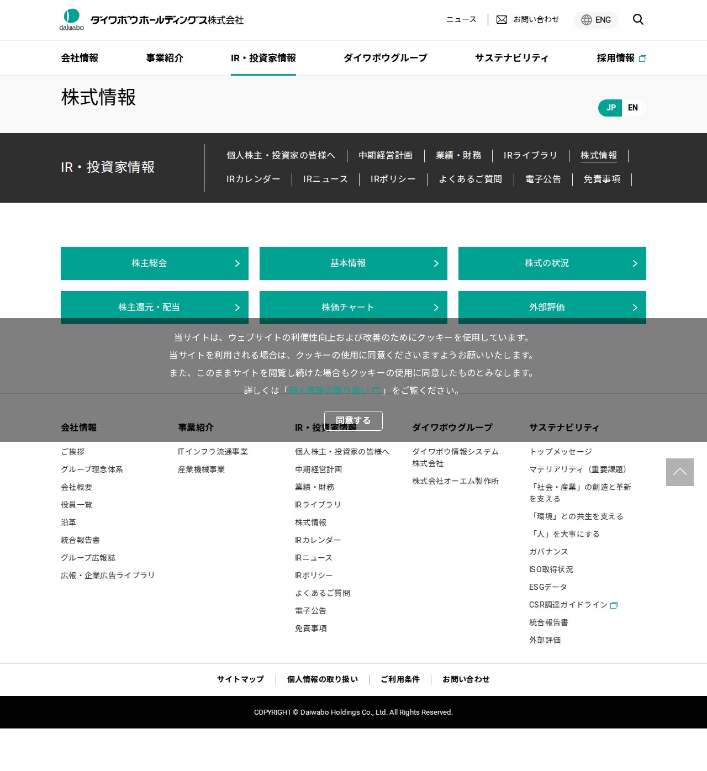Image resolution: width=707 pixels, height=771 pixels.
Task: Click the ENG language button
Action: click(x=596, y=20)
